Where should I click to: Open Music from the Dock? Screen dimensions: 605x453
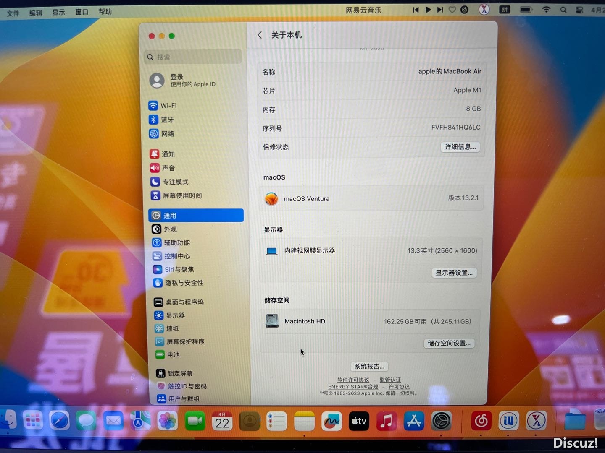click(387, 421)
